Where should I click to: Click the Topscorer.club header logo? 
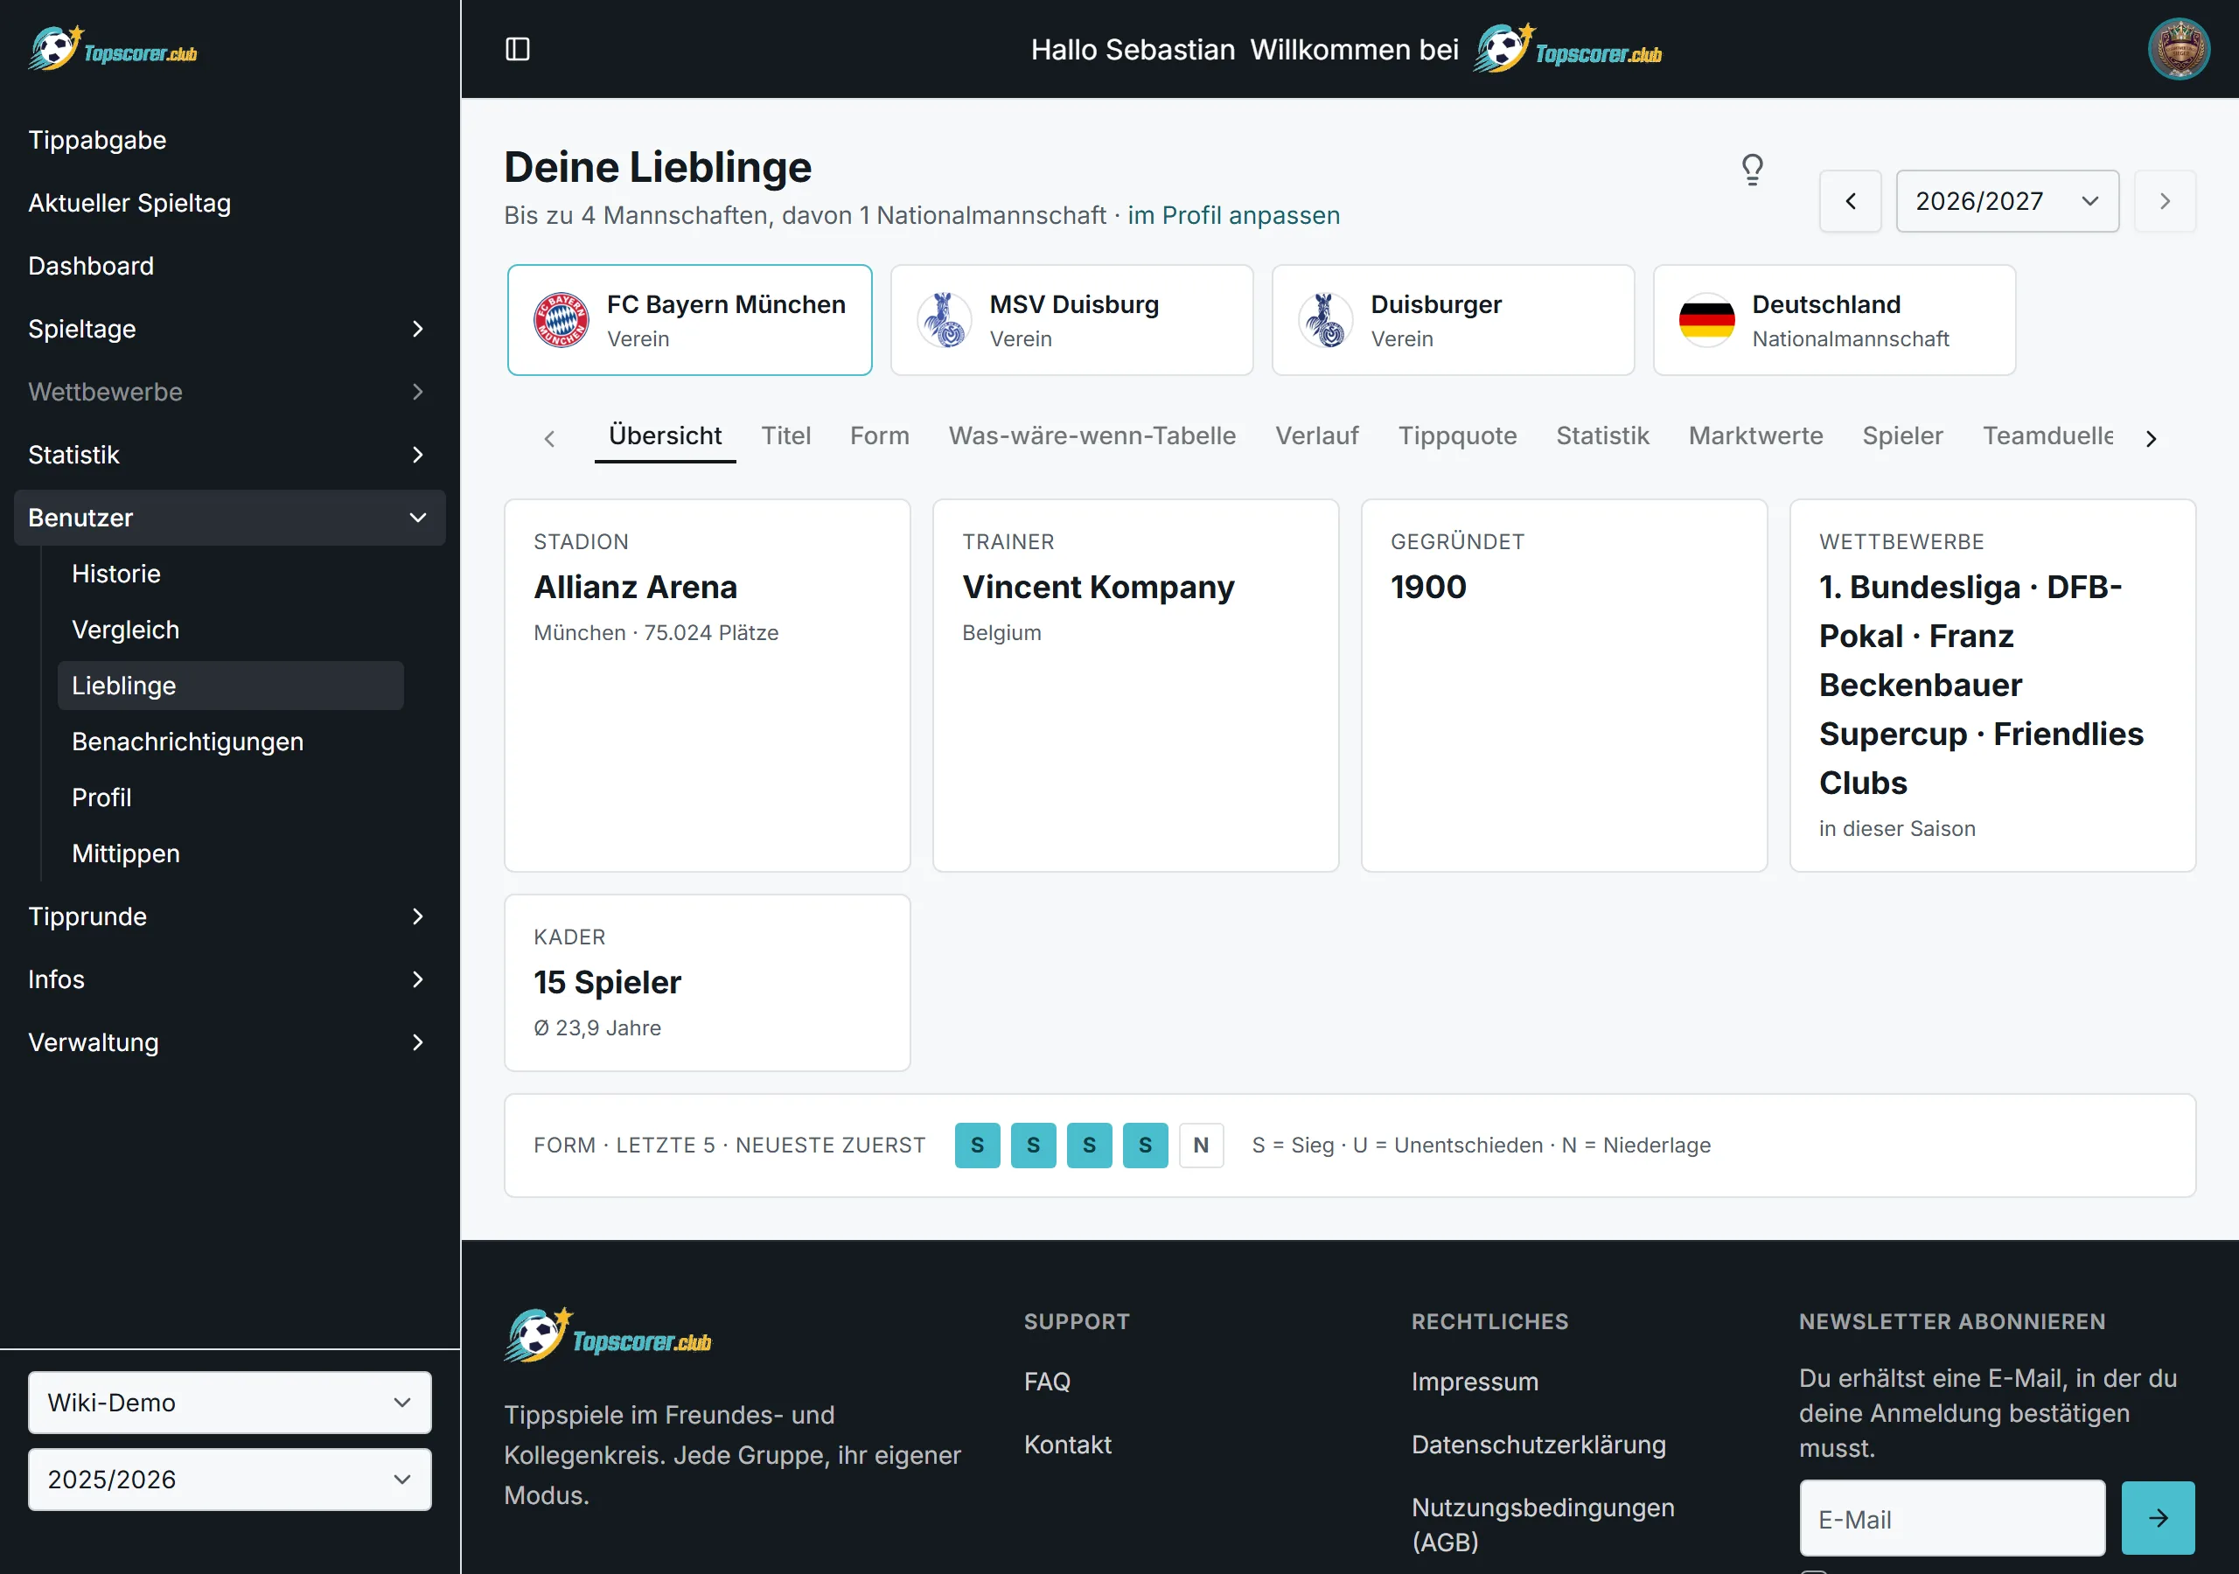1568,49
